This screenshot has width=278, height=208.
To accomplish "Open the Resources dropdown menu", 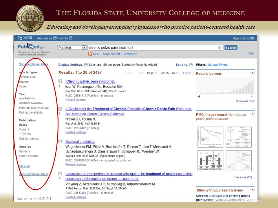I will pos(46,38).
